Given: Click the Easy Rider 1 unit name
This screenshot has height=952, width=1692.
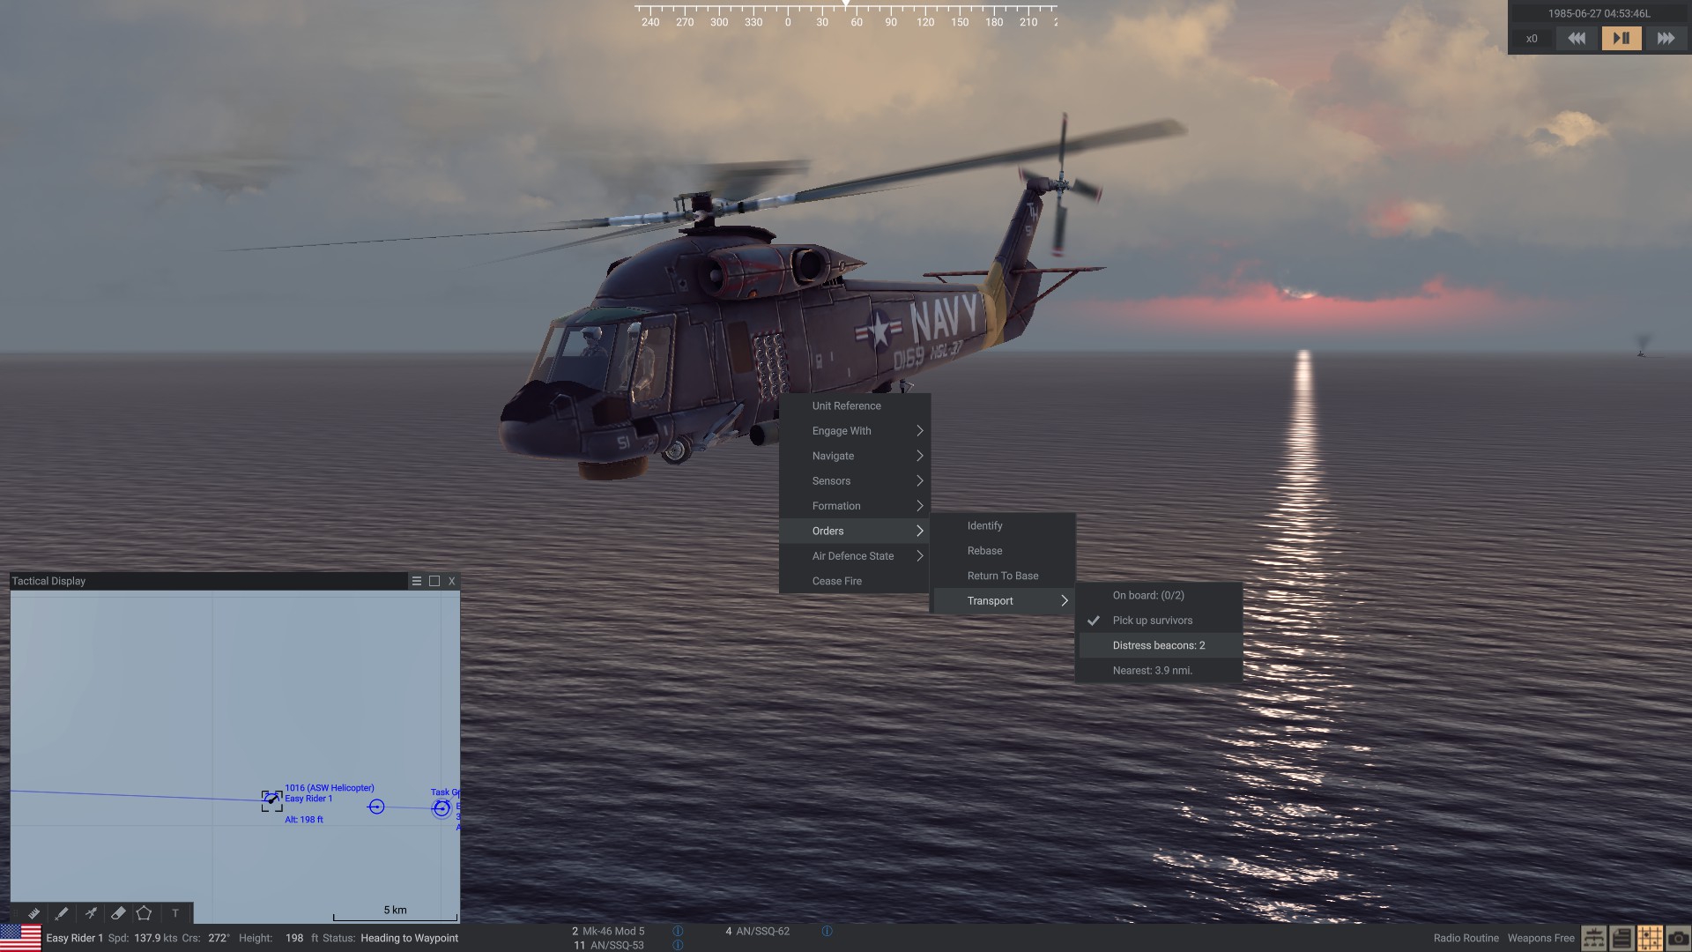Looking at the screenshot, I should [74, 938].
